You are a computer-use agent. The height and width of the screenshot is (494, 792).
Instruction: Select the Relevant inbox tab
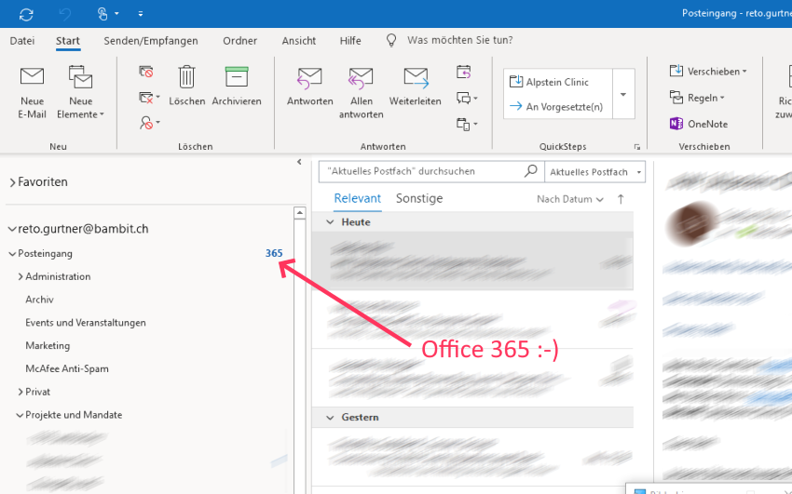pyautogui.click(x=357, y=198)
